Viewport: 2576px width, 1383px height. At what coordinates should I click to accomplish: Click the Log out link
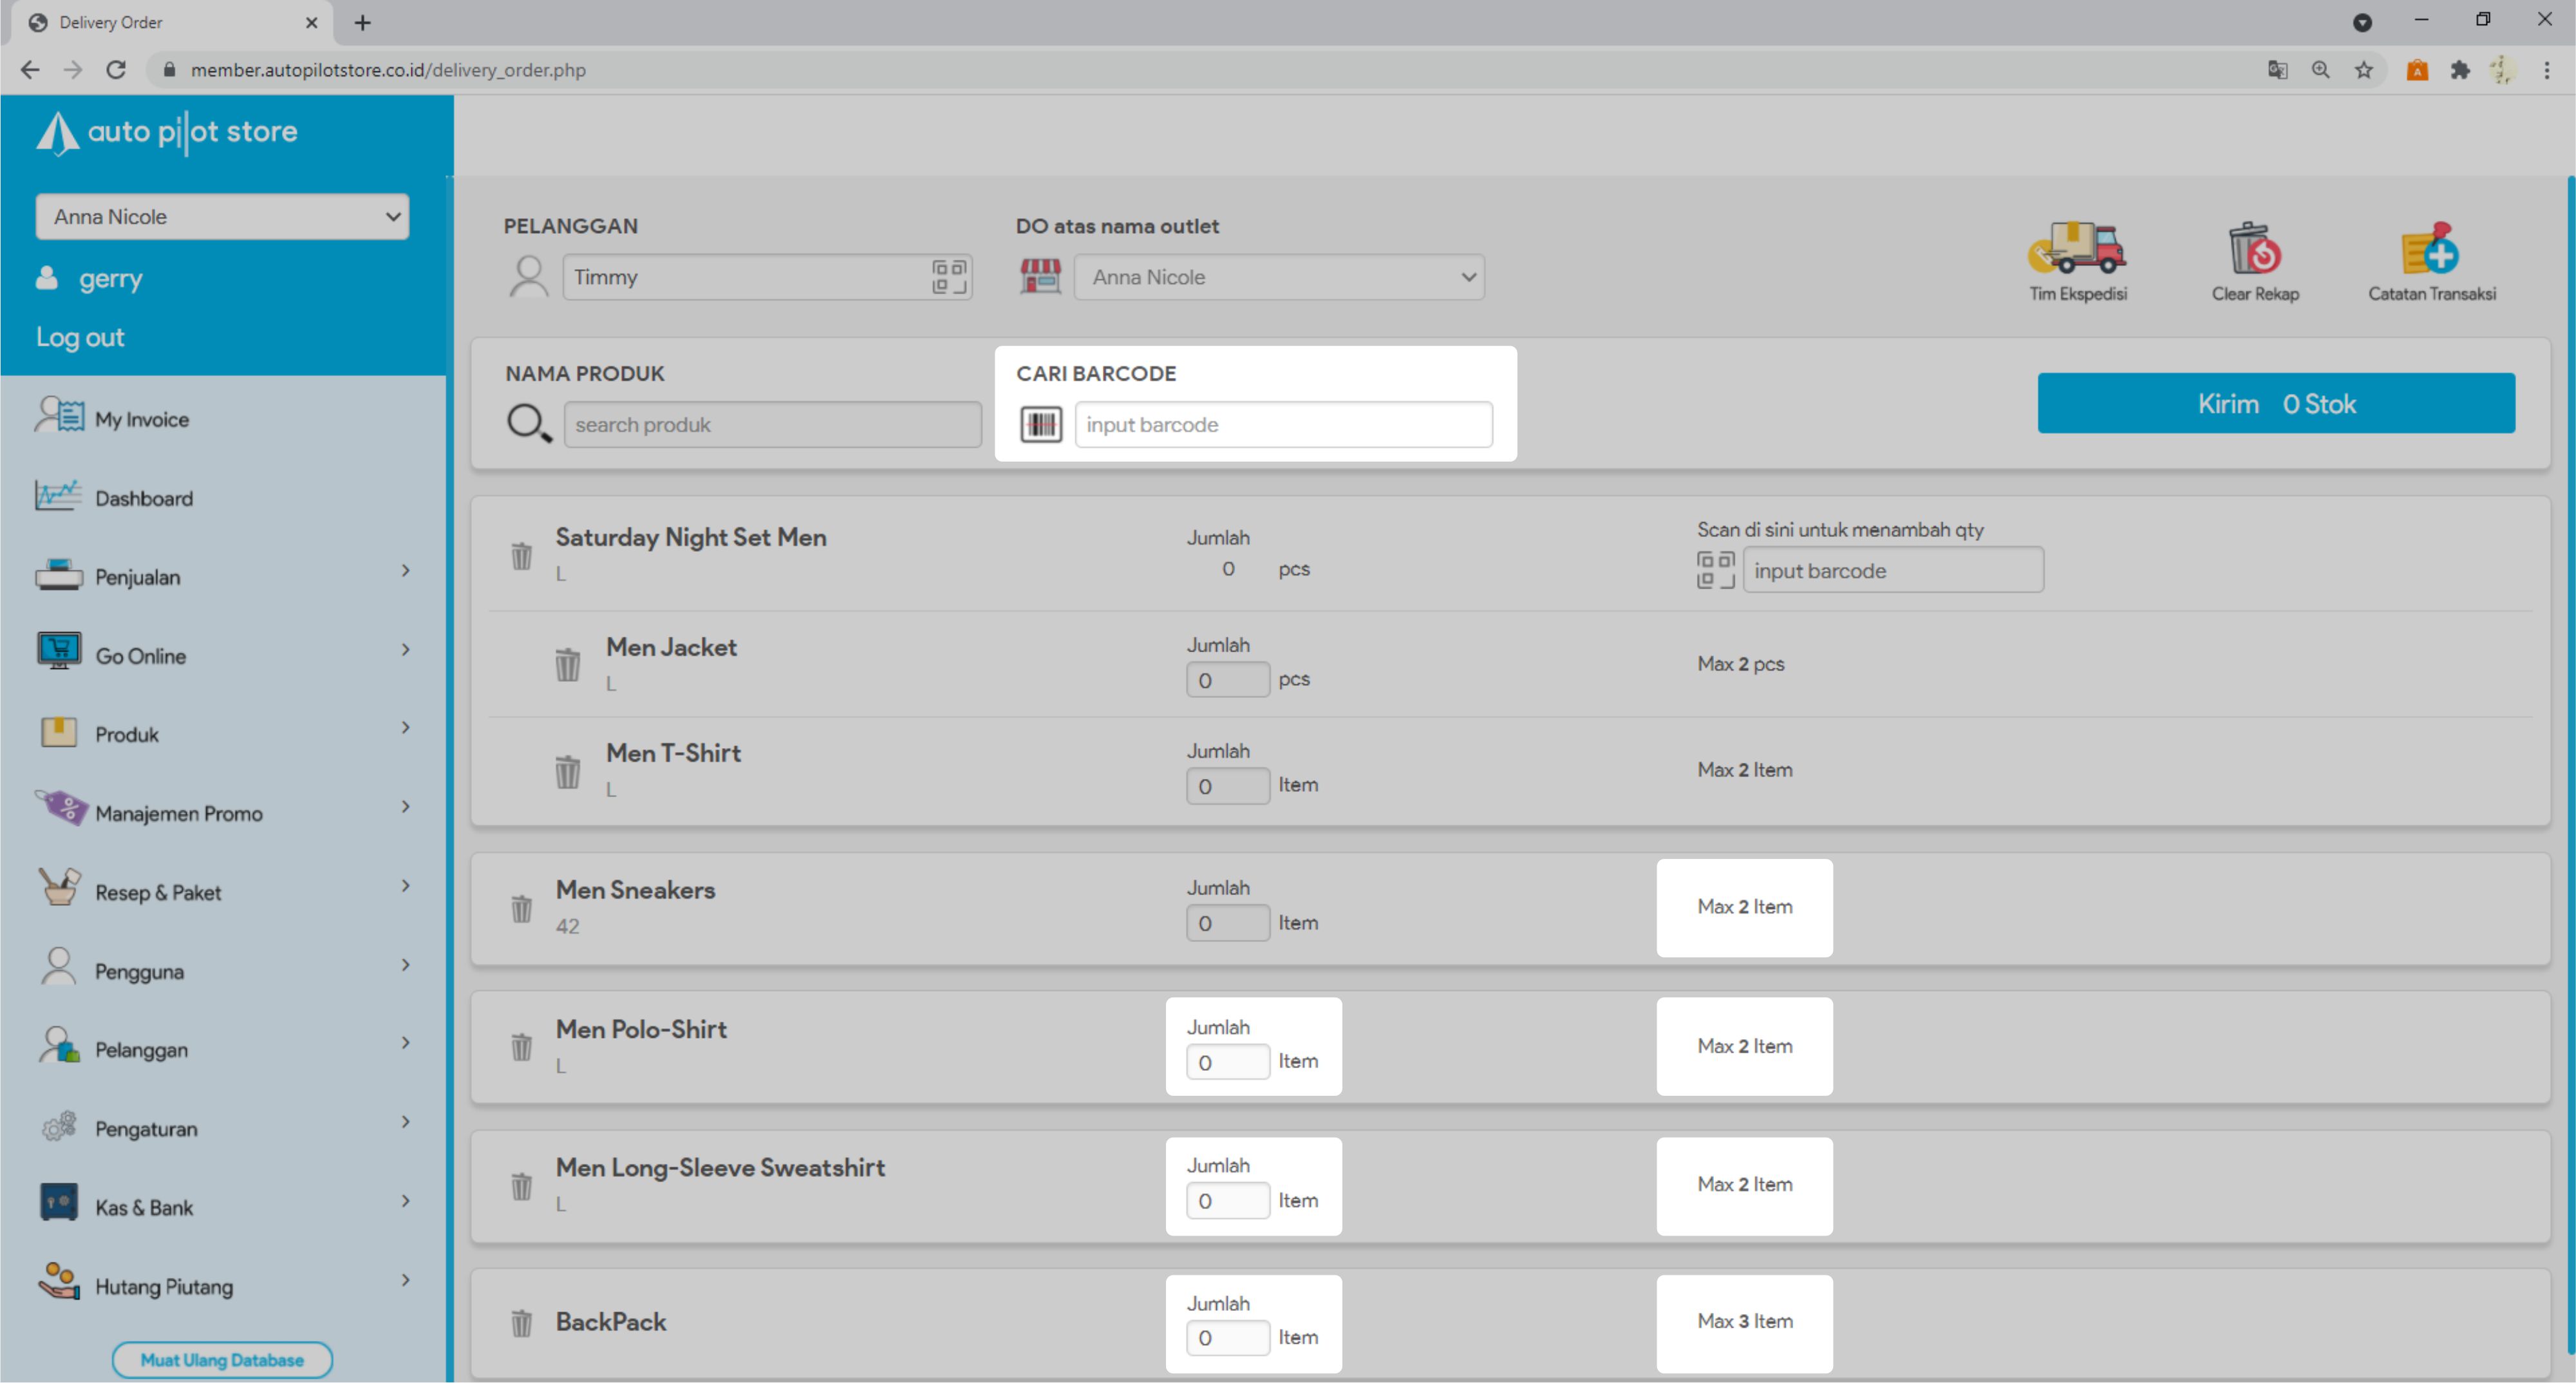[x=80, y=337]
